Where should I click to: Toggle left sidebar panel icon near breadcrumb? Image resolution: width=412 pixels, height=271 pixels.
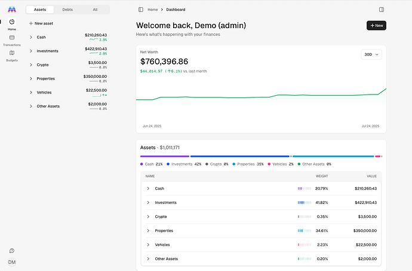pyautogui.click(x=141, y=10)
